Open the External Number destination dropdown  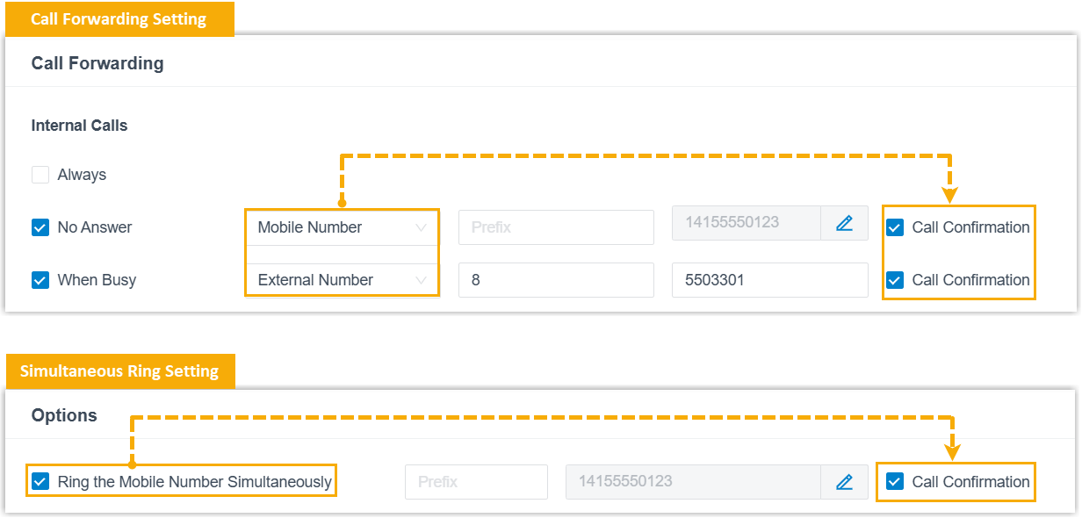tap(342, 280)
